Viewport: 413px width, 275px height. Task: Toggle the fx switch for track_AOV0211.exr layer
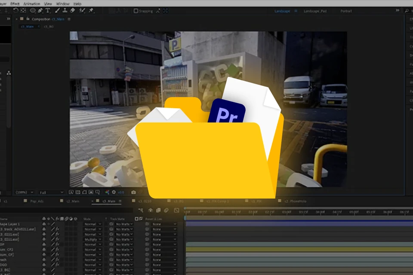(57, 229)
